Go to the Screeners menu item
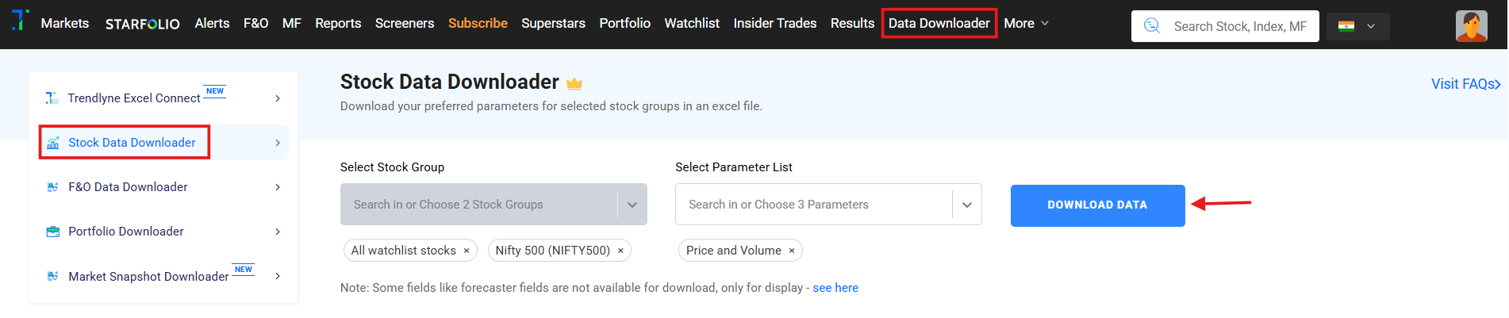The image size is (1509, 318). point(405,24)
